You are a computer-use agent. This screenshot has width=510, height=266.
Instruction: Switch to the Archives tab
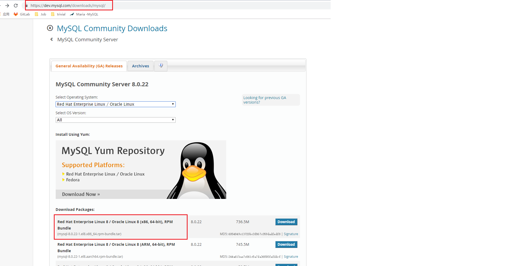pos(140,66)
